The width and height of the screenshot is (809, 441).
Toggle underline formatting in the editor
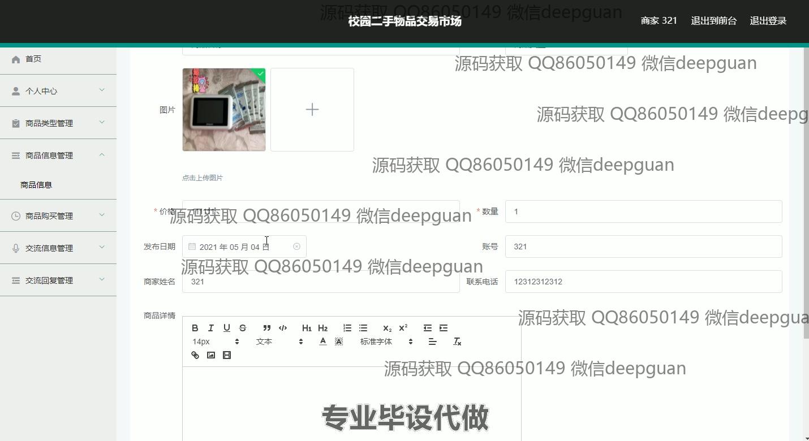(227, 328)
